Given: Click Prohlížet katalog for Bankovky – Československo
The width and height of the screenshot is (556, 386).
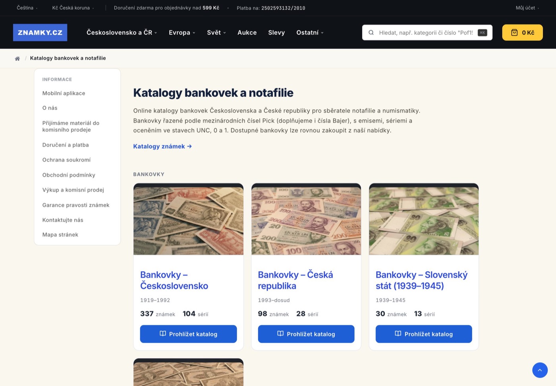Looking at the screenshot, I should pyautogui.click(x=188, y=334).
